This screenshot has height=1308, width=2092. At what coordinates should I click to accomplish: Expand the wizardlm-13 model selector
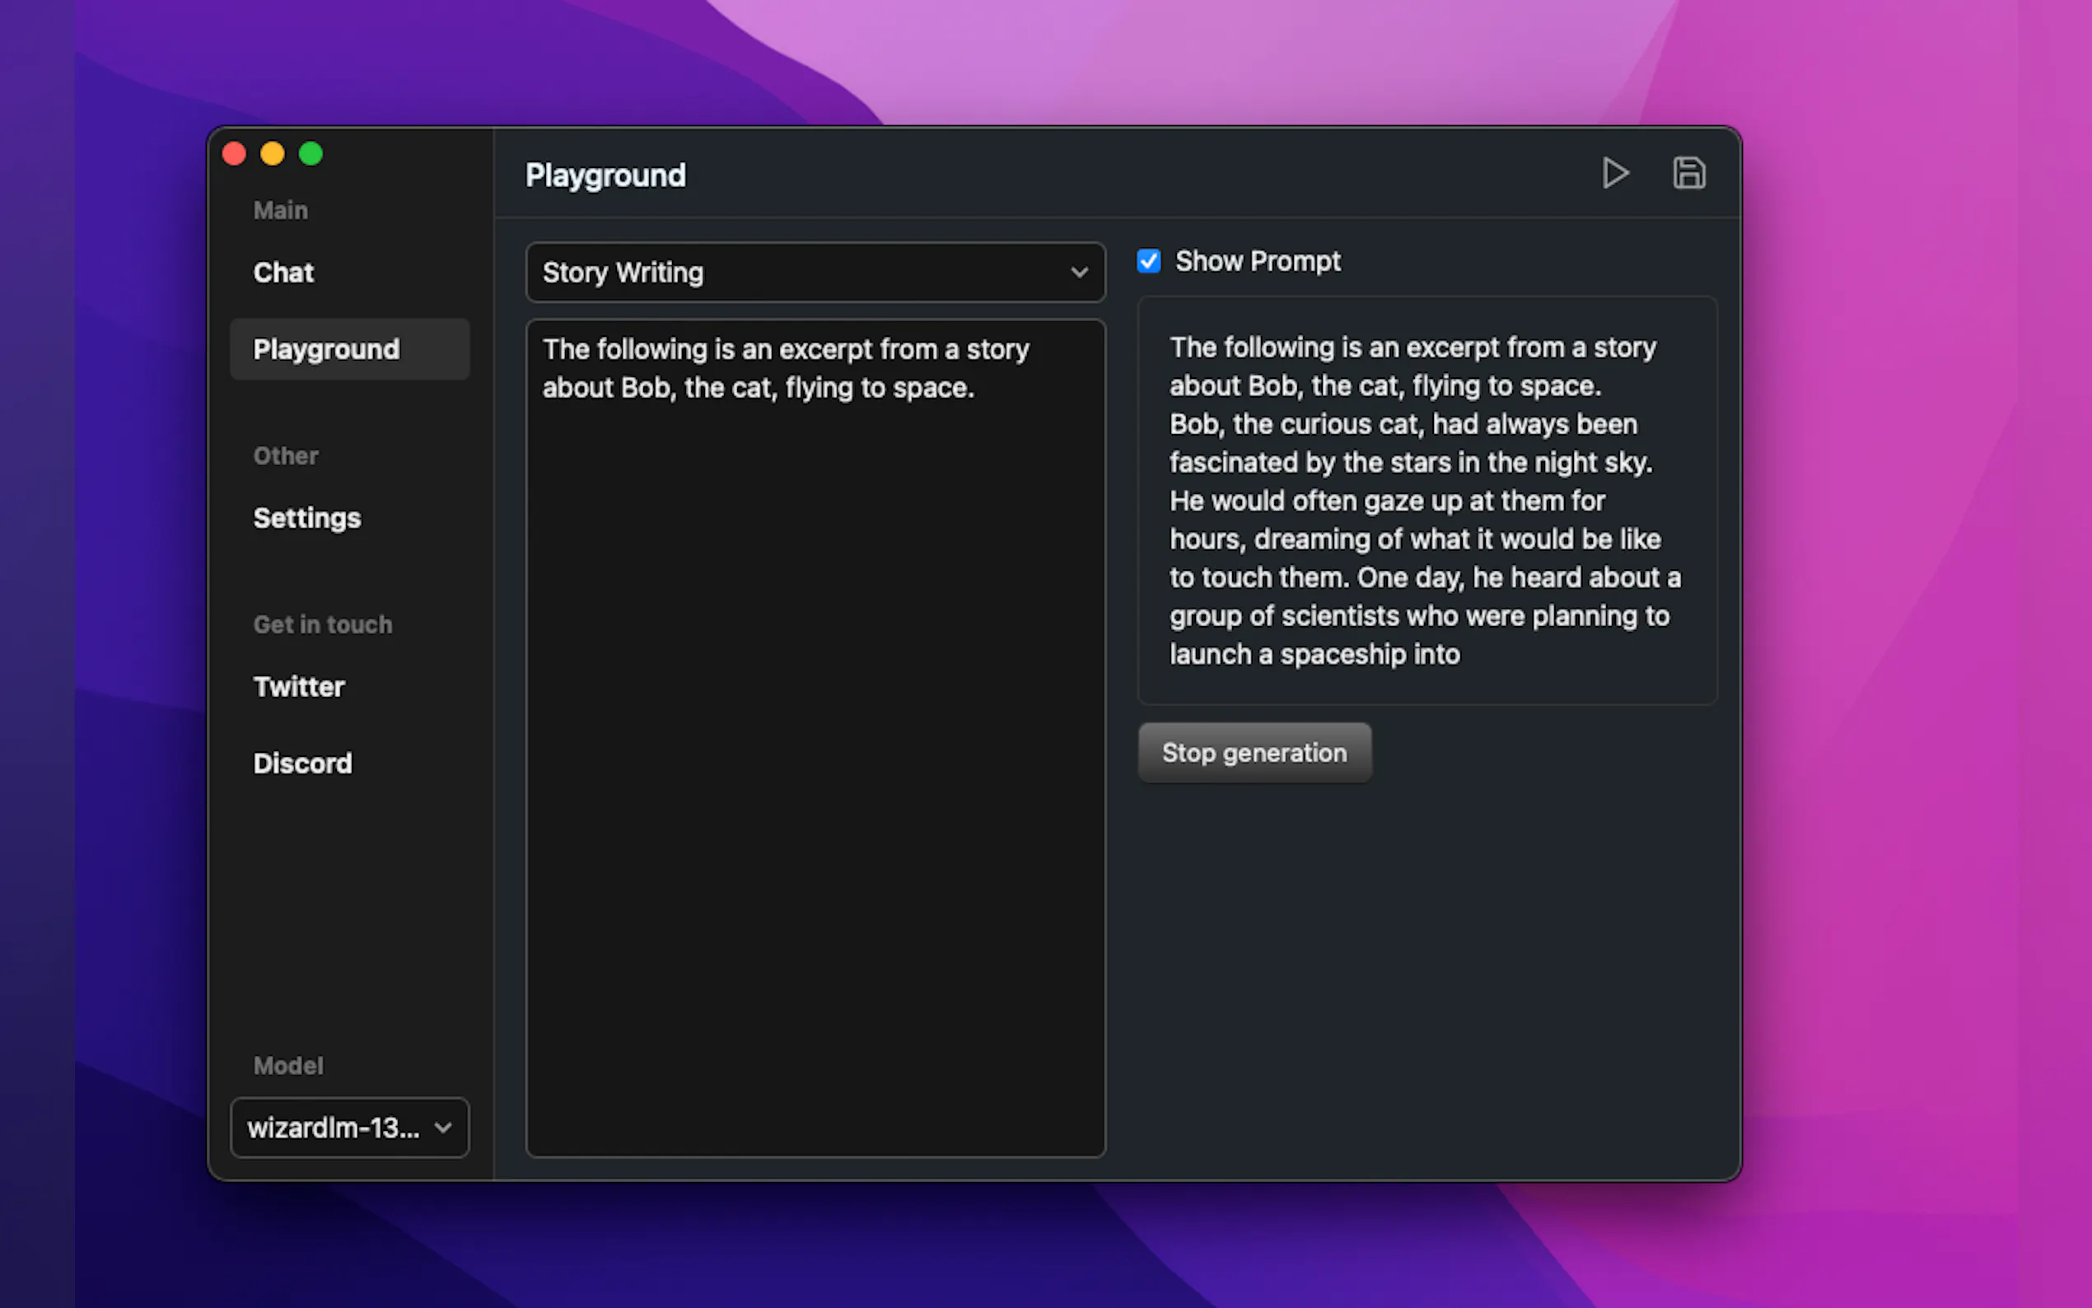click(x=348, y=1127)
